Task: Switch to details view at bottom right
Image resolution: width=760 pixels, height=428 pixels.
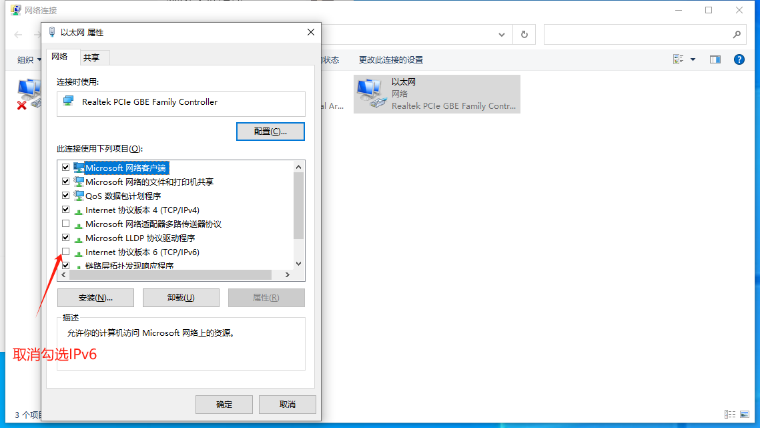Action: coord(729,414)
